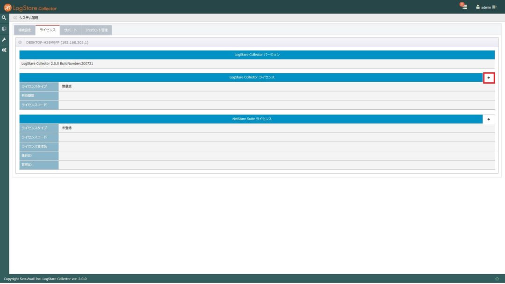Click the footer copyright SecuAvail Inc. text

click(45, 279)
